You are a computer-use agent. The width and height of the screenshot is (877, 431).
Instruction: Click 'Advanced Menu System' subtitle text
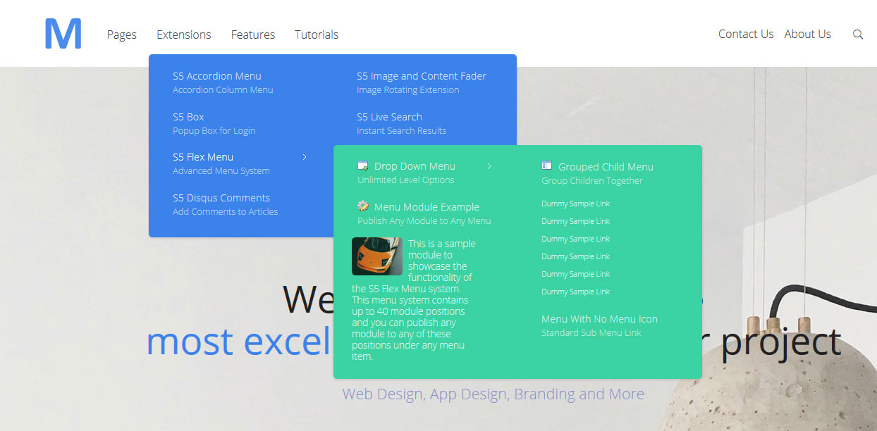pyautogui.click(x=221, y=171)
